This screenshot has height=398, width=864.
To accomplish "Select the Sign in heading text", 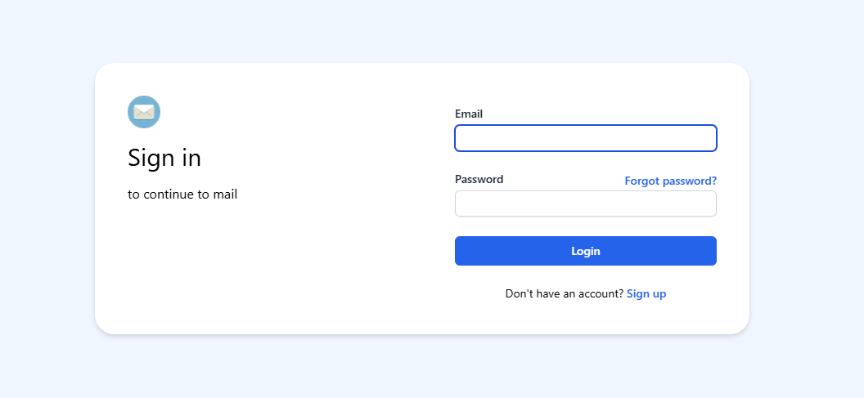I will coord(164,158).
